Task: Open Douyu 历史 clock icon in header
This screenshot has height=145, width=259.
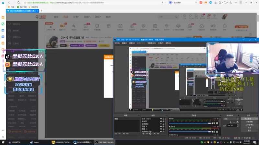Action: (x=184, y=16)
